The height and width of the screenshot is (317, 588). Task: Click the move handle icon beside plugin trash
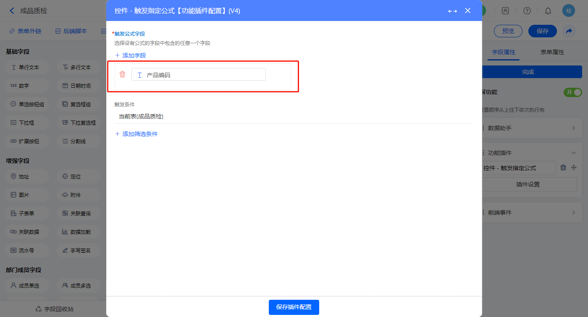point(574,168)
